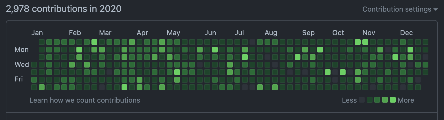The width and height of the screenshot is (444, 120).
Task: Click the Apr month label
Action: 142,33
